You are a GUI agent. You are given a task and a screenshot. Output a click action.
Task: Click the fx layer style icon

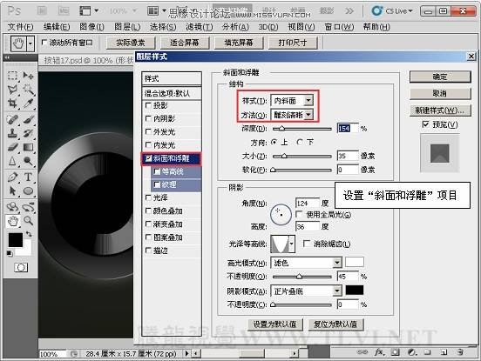click(x=379, y=352)
